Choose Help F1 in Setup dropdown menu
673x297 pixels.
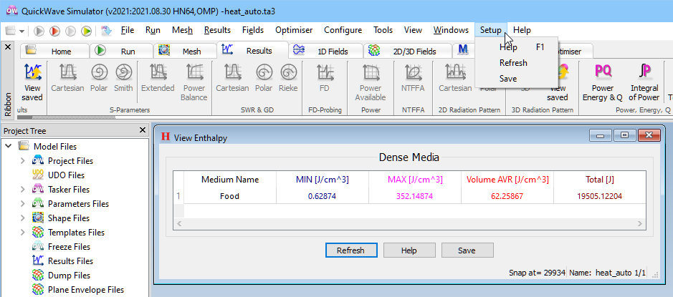516,47
